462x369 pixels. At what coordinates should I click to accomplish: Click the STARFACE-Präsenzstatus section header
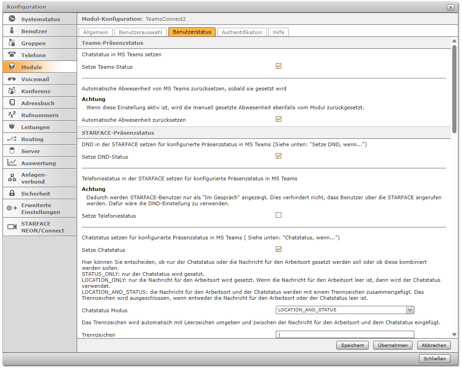click(118, 133)
